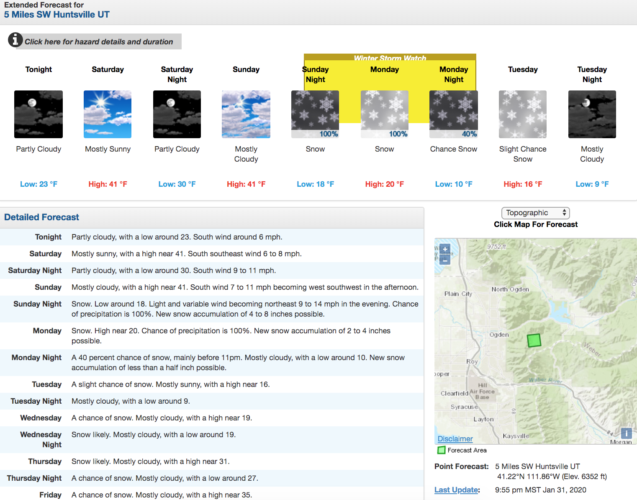The width and height of the screenshot is (637, 500).
Task: Zoom out on the forecast map
Action: [445, 260]
